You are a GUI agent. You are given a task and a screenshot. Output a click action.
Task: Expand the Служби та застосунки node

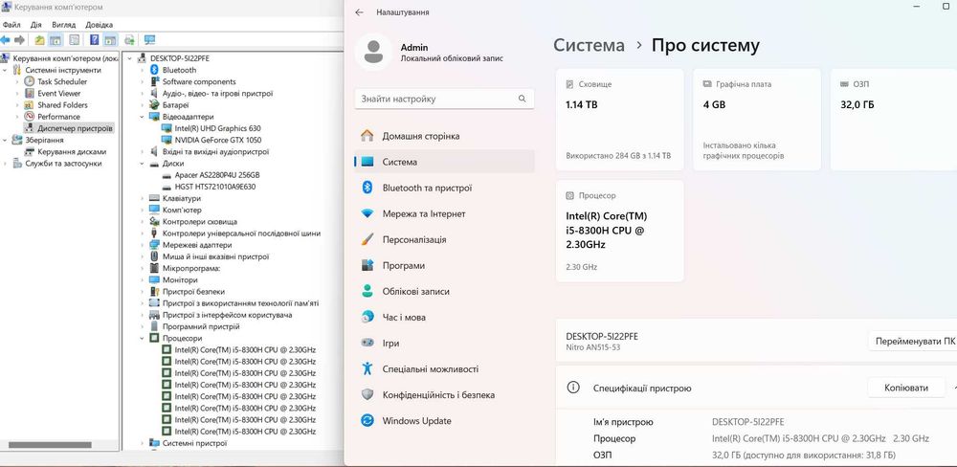[5, 164]
